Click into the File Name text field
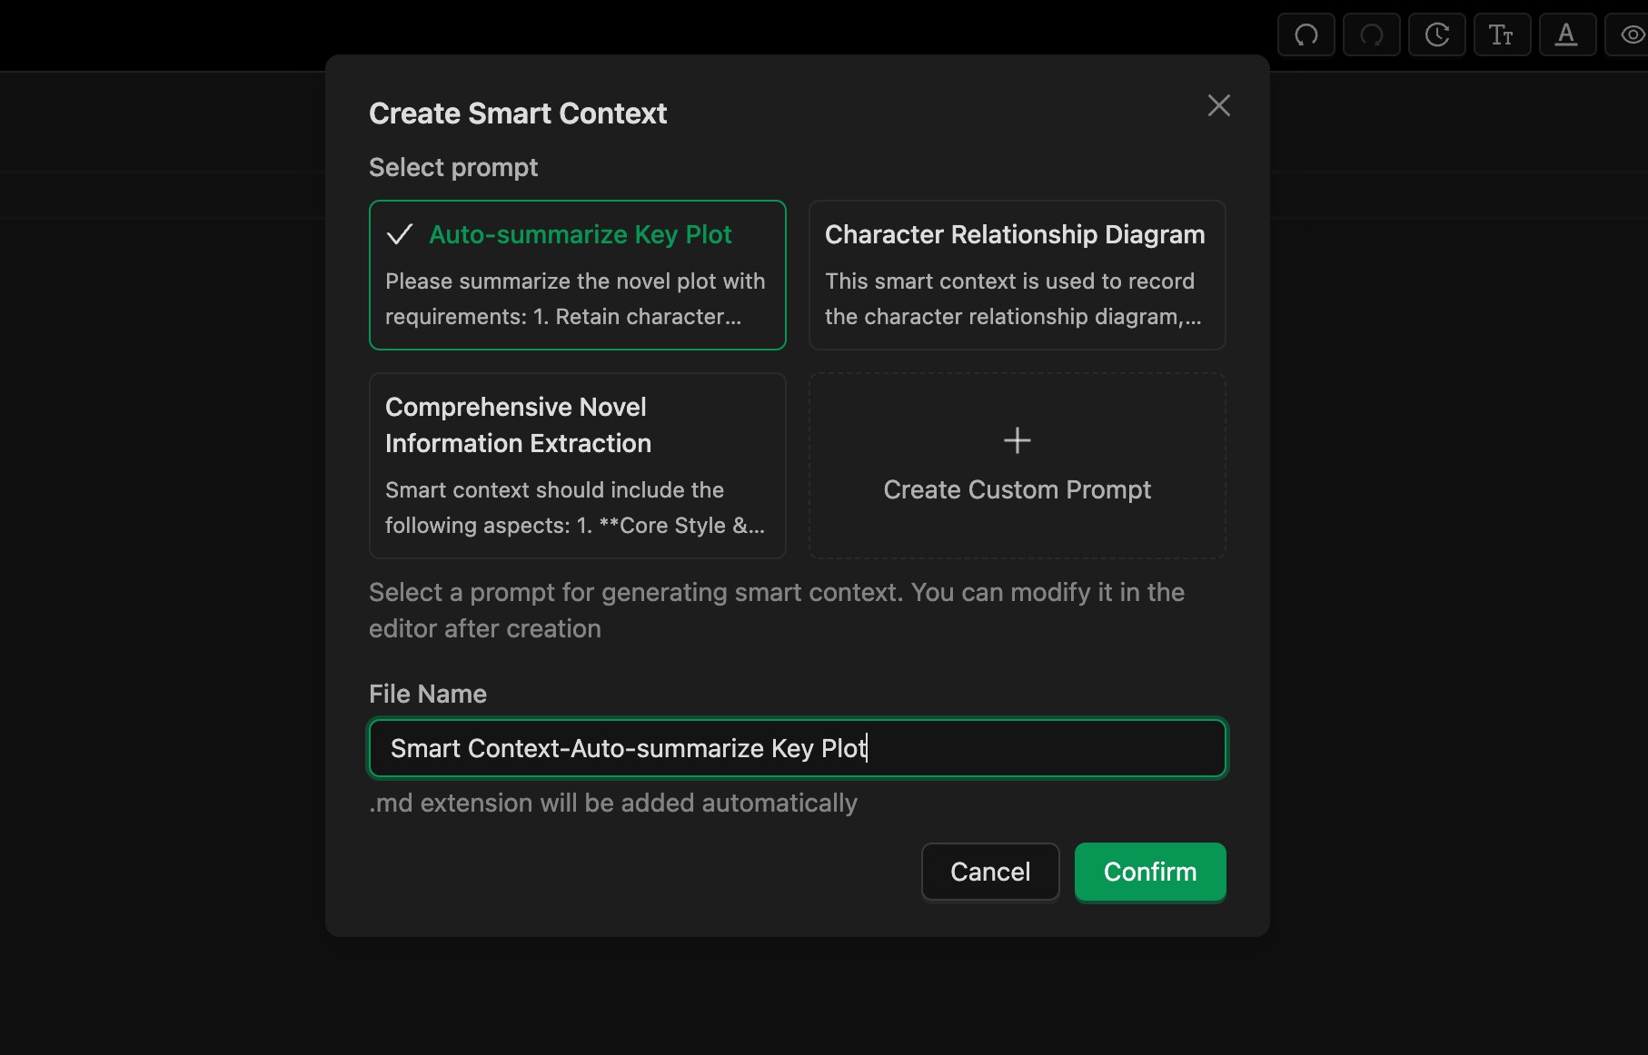 point(797,748)
